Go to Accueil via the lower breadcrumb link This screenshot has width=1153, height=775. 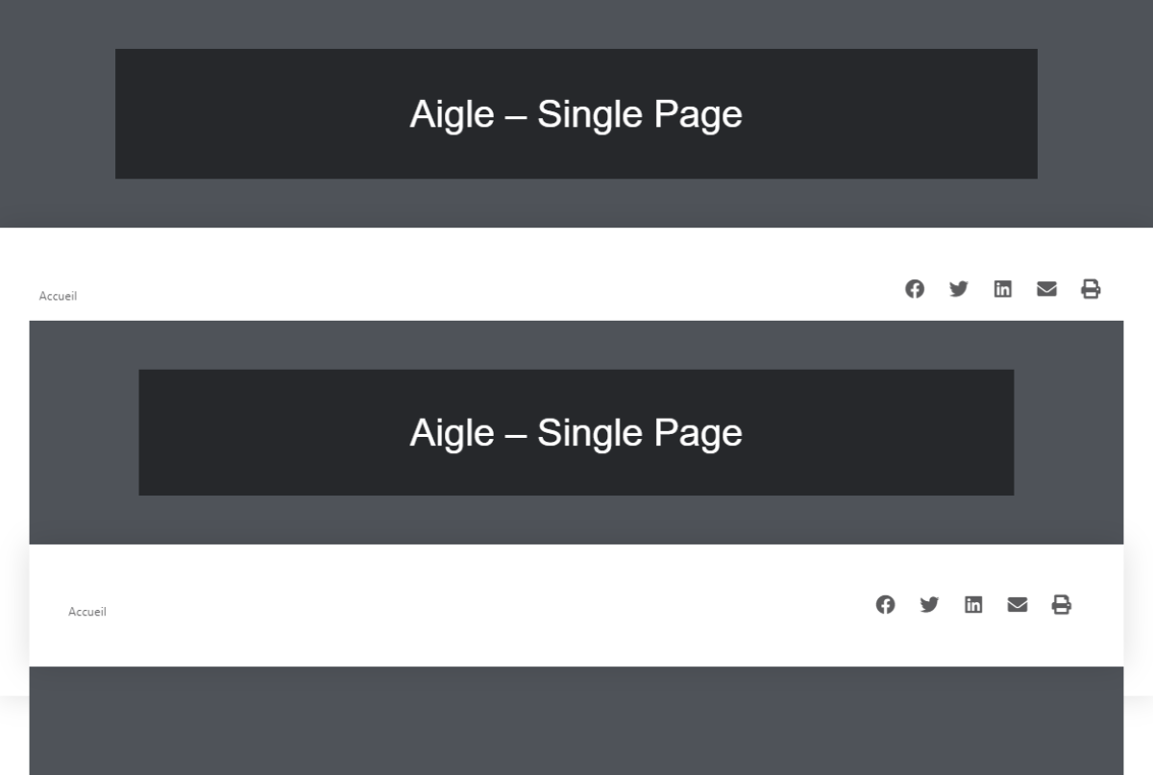tap(87, 612)
